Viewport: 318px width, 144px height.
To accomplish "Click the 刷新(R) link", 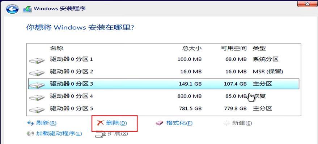I will pyautogui.click(x=46, y=123).
